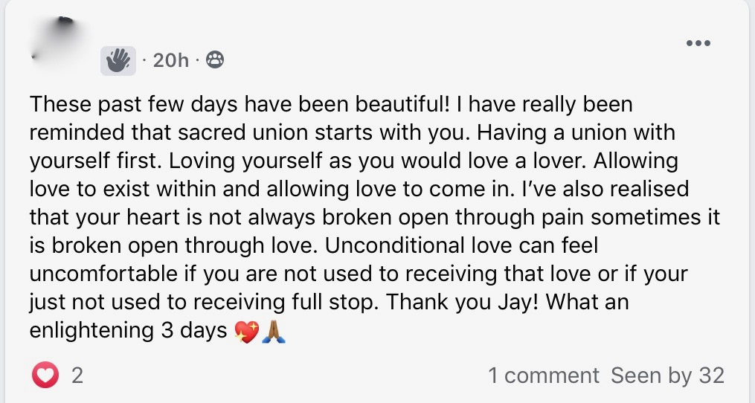Click the group audience privacy icon

[x=214, y=60]
